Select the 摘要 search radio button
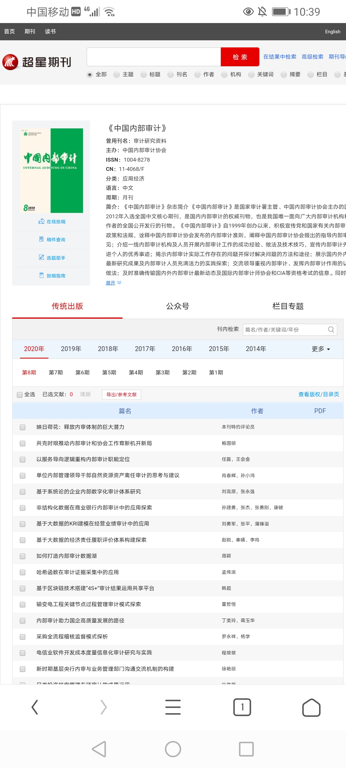The image size is (346, 768). point(284,75)
